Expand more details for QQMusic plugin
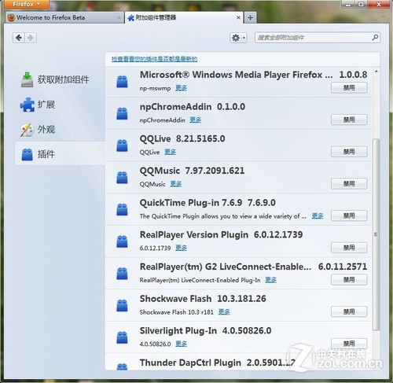Viewport: 393px width, 383px height. click(x=176, y=184)
